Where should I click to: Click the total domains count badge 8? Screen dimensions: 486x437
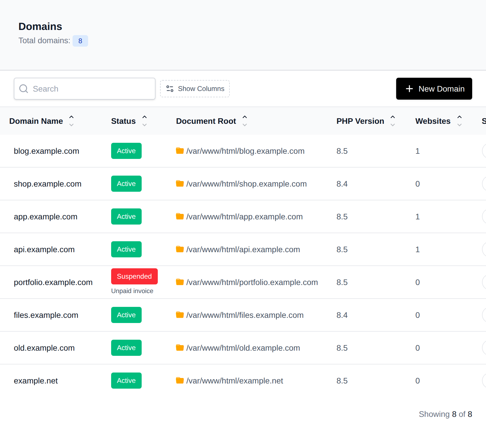[80, 41]
